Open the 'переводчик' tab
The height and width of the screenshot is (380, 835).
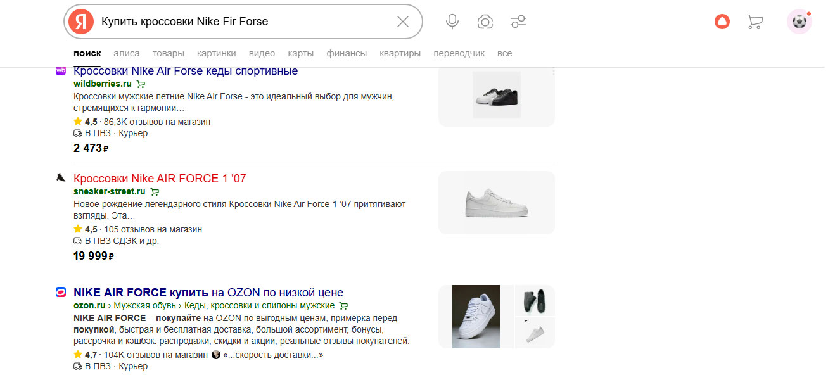coord(459,53)
